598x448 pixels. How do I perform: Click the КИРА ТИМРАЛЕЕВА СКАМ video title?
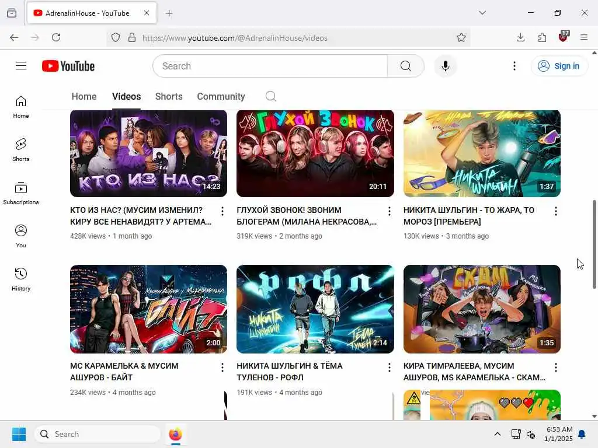click(474, 372)
